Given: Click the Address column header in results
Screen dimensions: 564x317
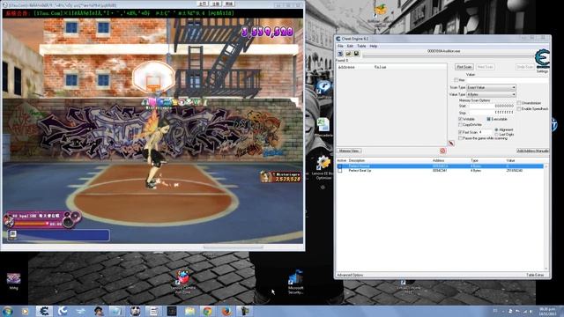Looking at the screenshot, I should coord(346,67).
